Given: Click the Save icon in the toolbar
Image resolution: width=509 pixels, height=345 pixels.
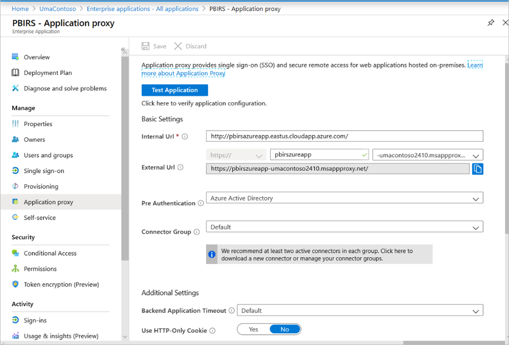Looking at the screenshot, I should coord(153,46).
